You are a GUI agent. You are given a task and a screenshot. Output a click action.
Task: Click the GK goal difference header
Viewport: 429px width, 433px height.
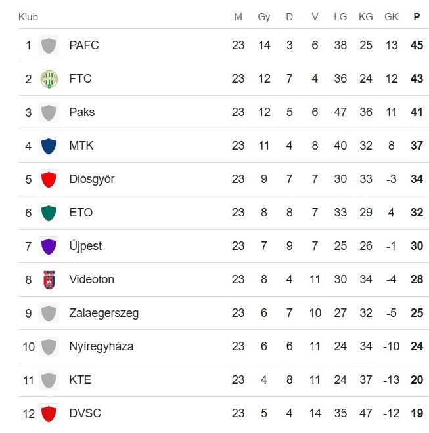coord(392,17)
